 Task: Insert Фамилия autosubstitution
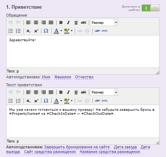pos(63,77)
